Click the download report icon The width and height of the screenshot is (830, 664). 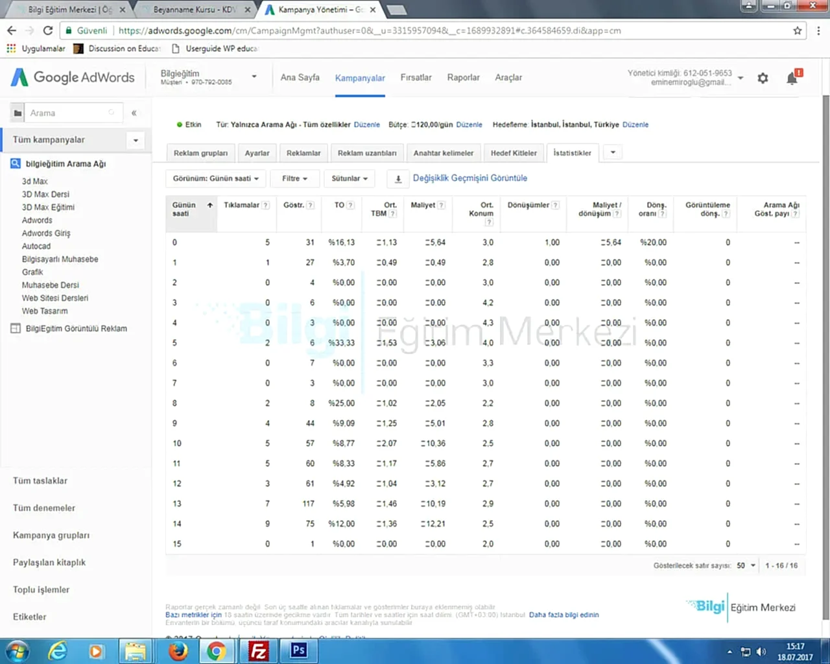pos(398,178)
